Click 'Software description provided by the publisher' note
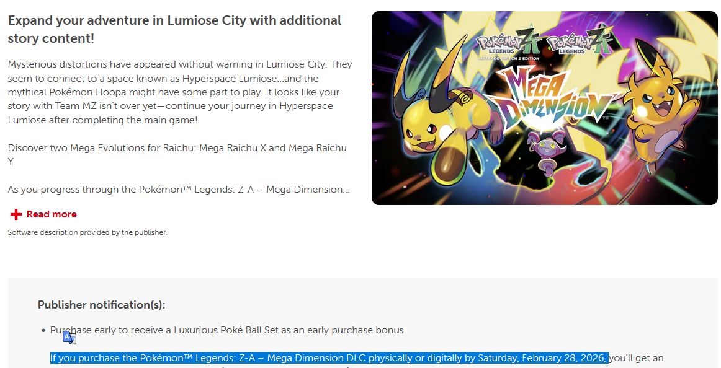This screenshot has height=368, width=721. [x=87, y=233]
